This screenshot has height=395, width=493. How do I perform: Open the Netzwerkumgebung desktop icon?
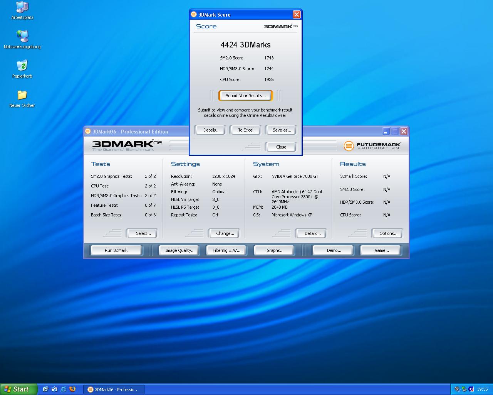point(22,40)
